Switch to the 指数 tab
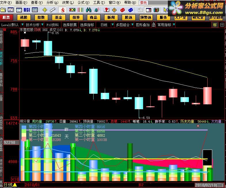 pos(41,17)
